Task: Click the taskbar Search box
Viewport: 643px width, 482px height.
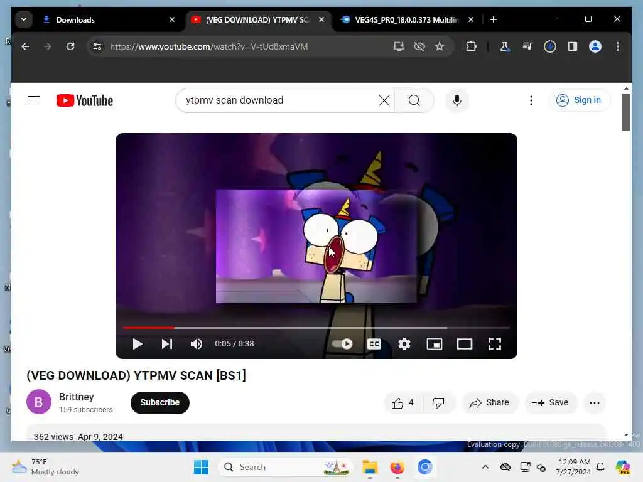Action: tap(286, 467)
